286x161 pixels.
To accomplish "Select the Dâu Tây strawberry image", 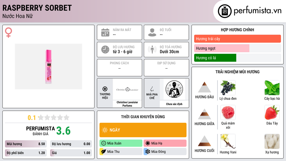I will point(272,112).
